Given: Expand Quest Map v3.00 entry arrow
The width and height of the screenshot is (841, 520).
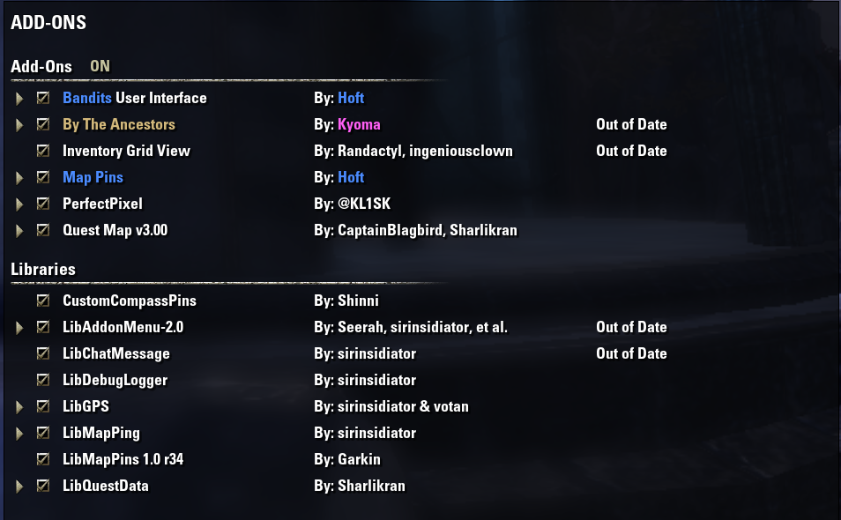Looking at the screenshot, I should (19, 230).
